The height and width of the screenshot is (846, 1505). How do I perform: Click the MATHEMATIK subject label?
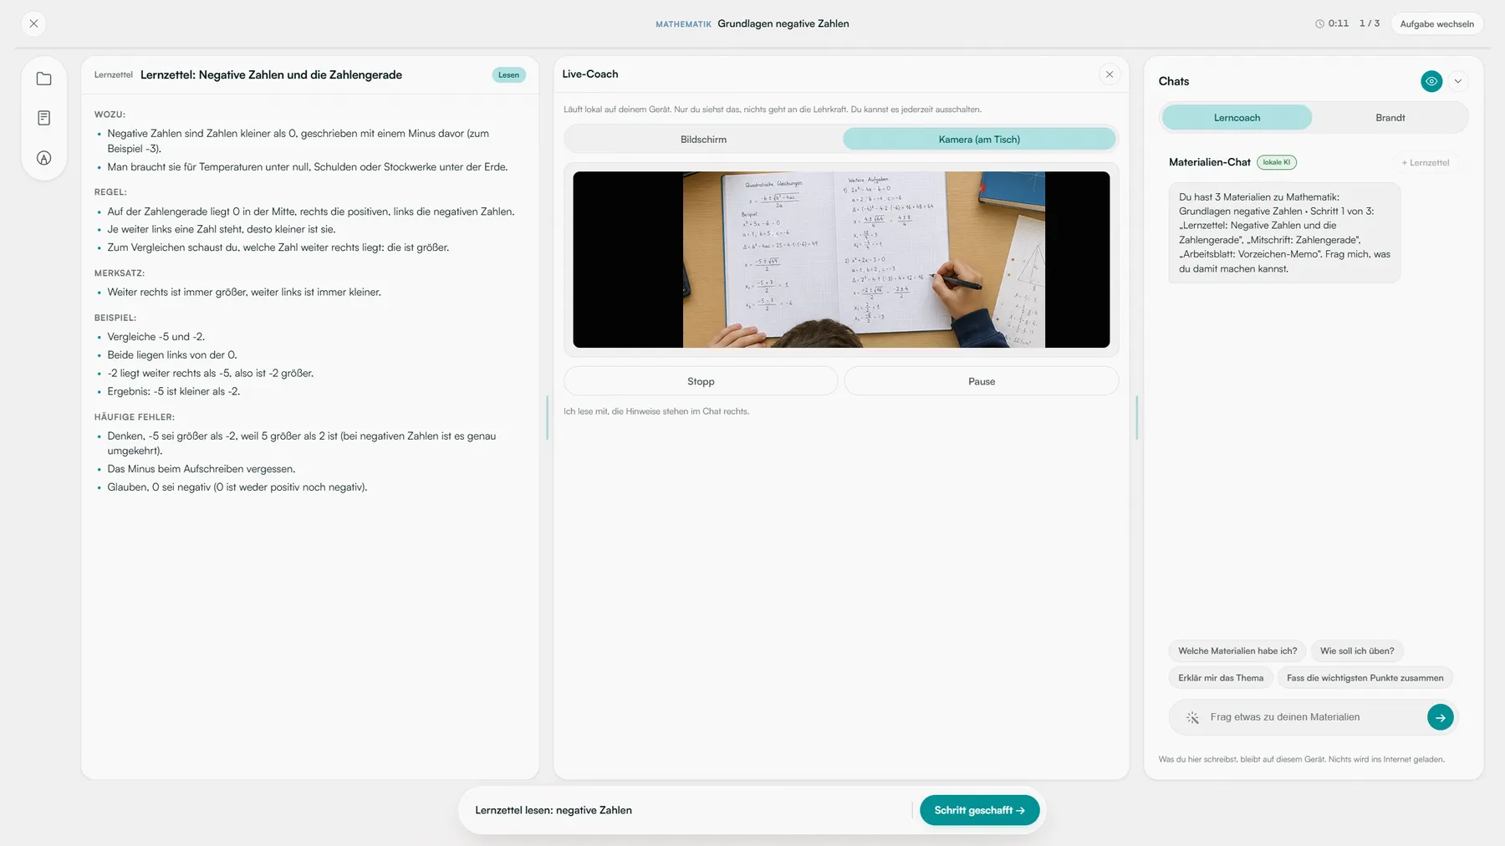683,24
